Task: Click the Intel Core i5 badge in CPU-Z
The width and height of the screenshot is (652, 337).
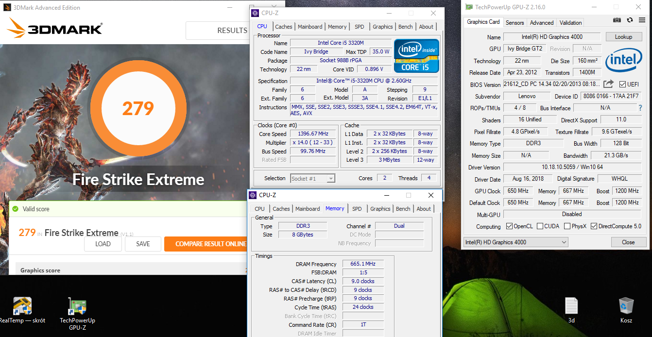Action: point(416,56)
